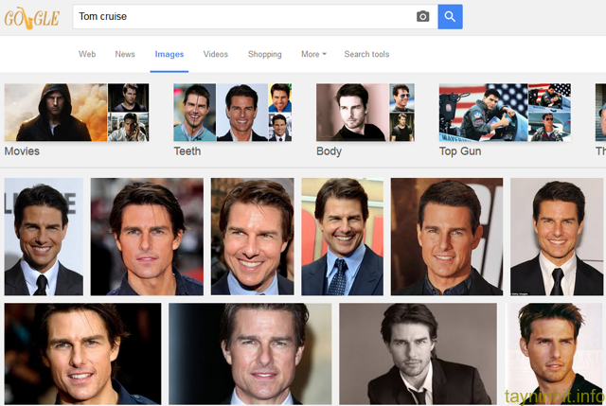Go to the Videos tab

(216, 54)
